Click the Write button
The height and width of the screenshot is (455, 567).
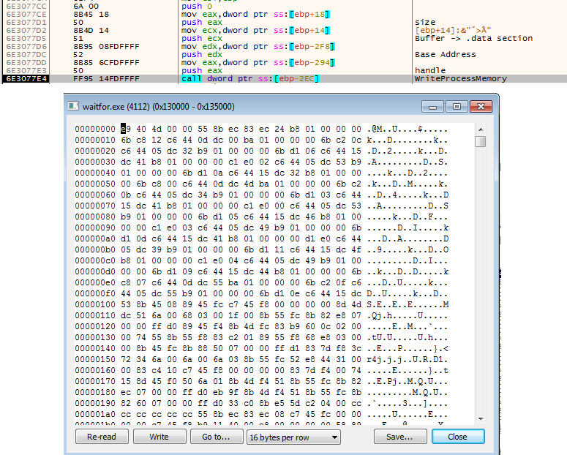coord(159,437)
